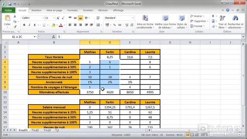Increase the indent
Image resolution: width=247 pixels, height=139 pixels.
[91, 25]
